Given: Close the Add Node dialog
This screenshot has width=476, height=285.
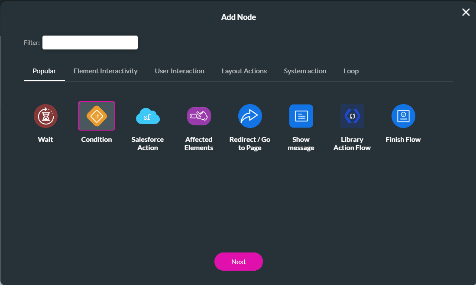Looking at the screenshot, I should [466, 12].
